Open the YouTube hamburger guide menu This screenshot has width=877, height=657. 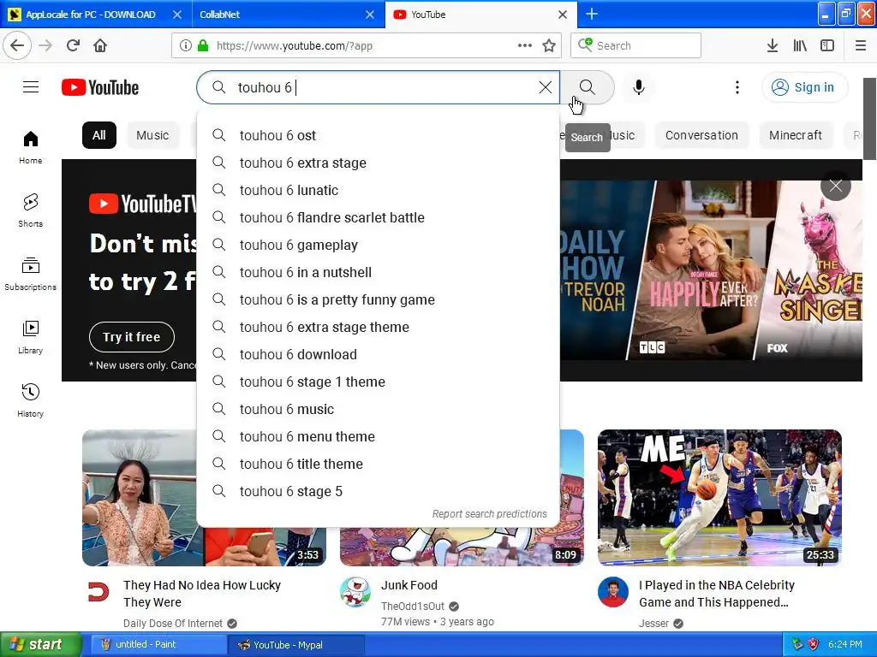31,87
